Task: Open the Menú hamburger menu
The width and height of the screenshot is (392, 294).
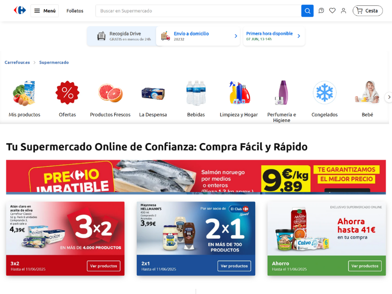Action: (x=45, y=11)
